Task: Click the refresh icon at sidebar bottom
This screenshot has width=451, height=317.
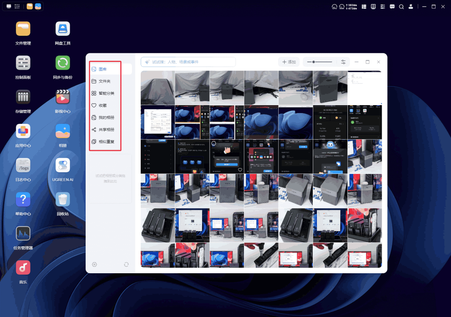Action: tap(126, 264)
